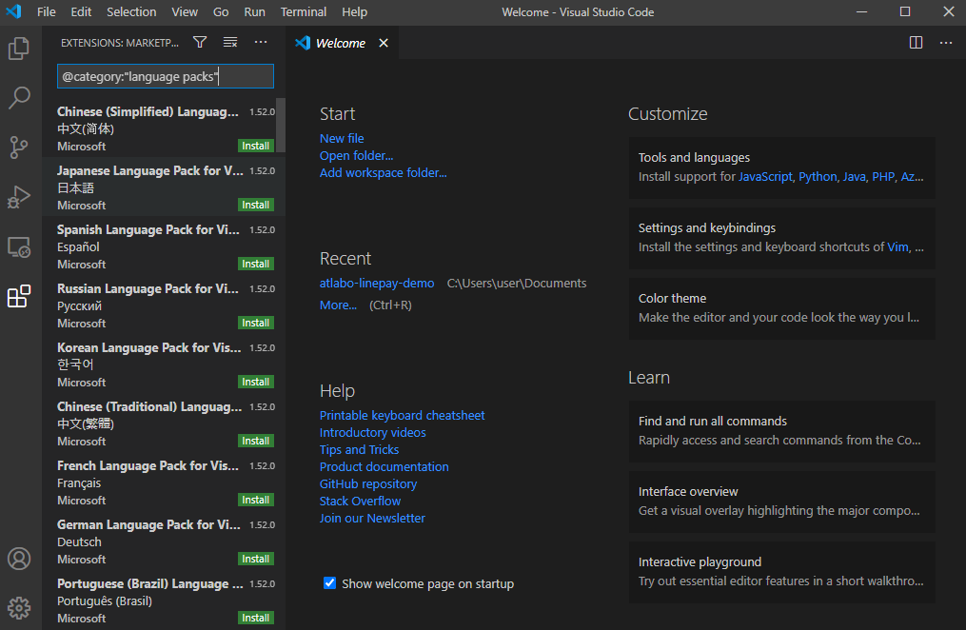Open the Manage gear icon
Image resolution: width=966 pixels, height=630 pixels.
click(19, 608)
